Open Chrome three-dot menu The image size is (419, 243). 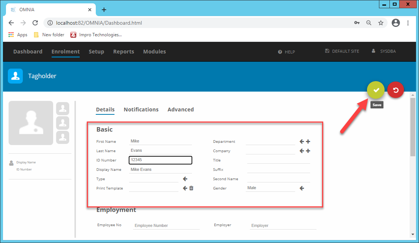[x=408, y=23]
